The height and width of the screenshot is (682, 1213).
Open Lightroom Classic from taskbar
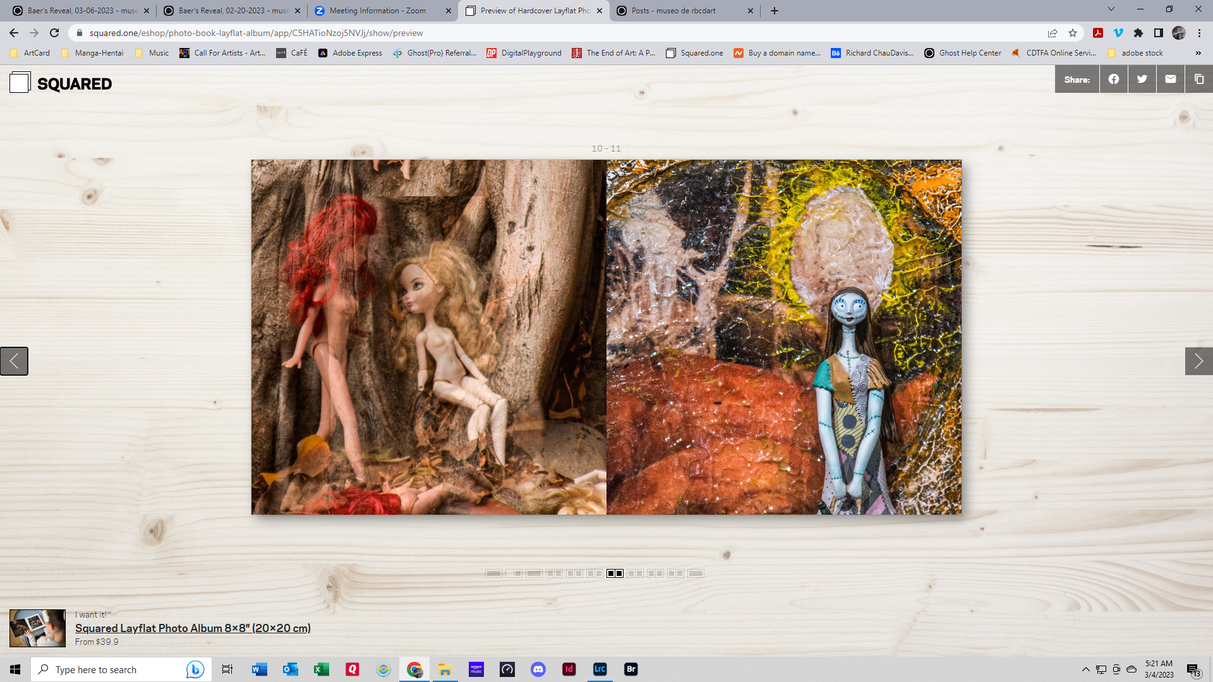tap(600, 669)
